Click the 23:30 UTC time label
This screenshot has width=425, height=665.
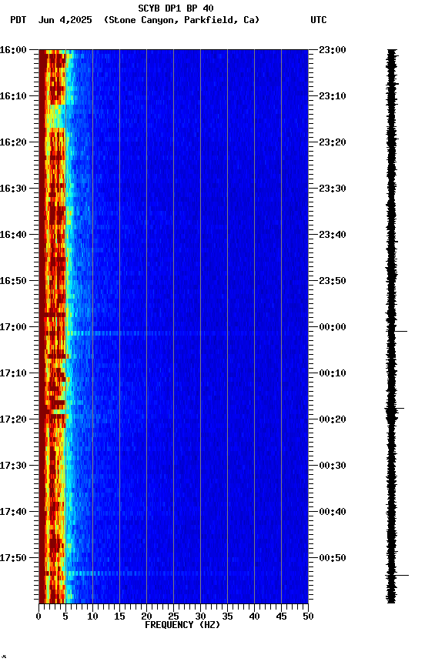click(x=333, y=189)
